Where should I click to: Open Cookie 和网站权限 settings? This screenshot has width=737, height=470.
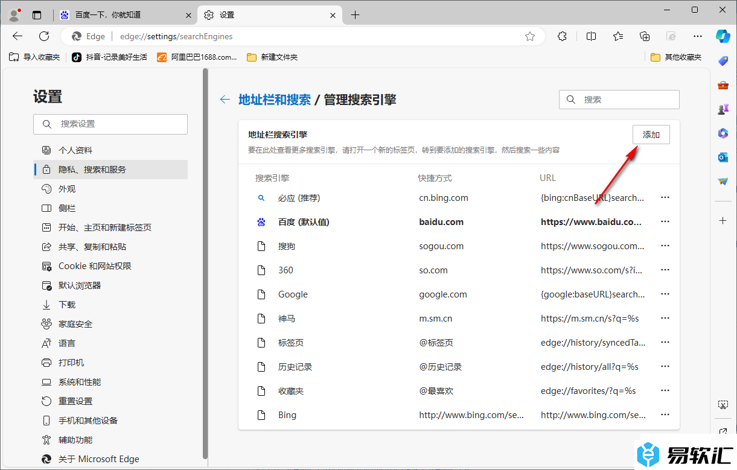click(x=110, y=266)
